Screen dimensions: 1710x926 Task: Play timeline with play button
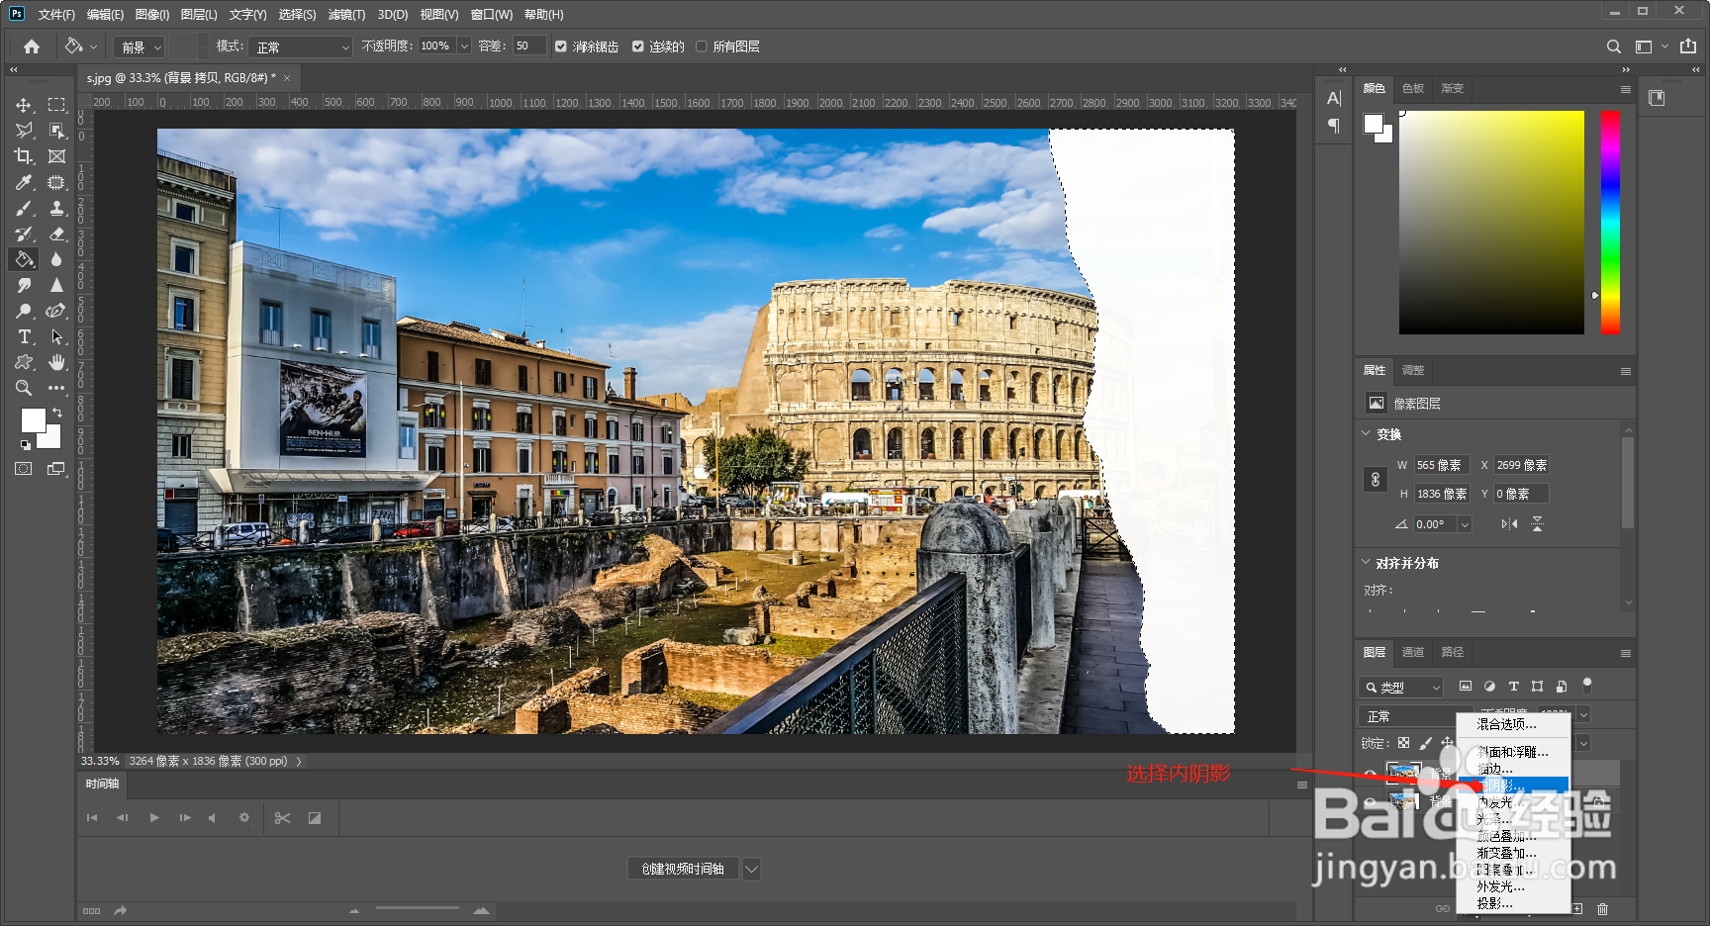[154, 817]
